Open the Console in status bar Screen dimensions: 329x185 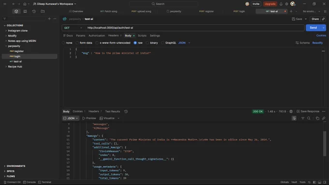tap(30, 182)
